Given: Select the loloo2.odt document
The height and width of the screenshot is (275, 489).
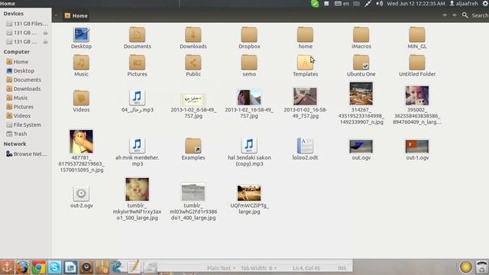Looking at the screenshot, I should 305,146.
